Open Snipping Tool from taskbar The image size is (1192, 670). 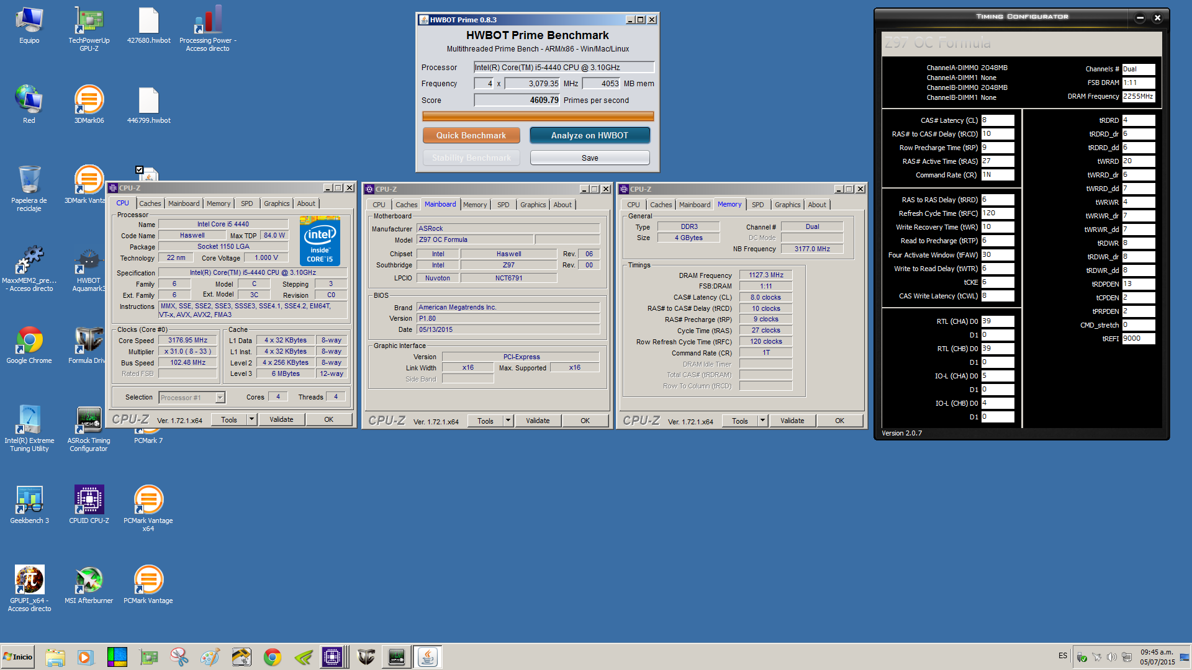(x=179, y=657)
